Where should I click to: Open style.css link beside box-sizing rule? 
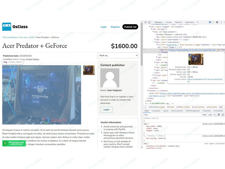214,136
